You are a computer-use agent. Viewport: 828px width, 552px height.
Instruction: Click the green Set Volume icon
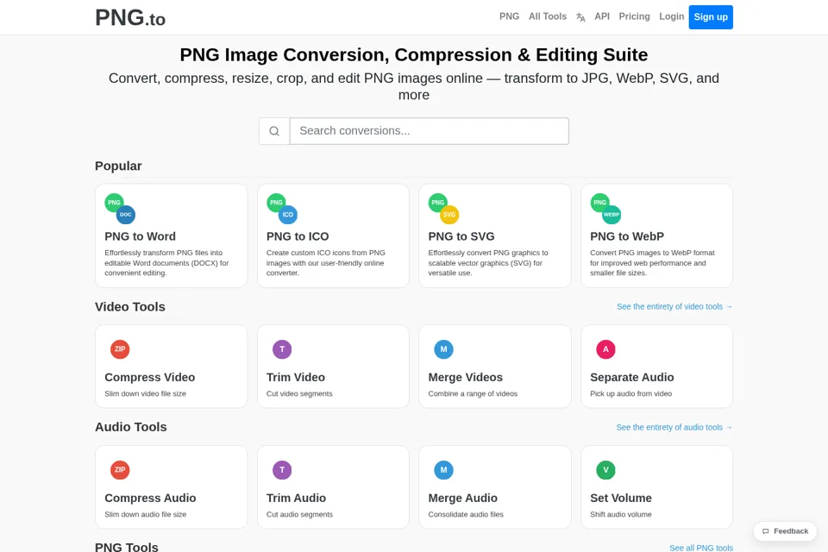[605, 469]
